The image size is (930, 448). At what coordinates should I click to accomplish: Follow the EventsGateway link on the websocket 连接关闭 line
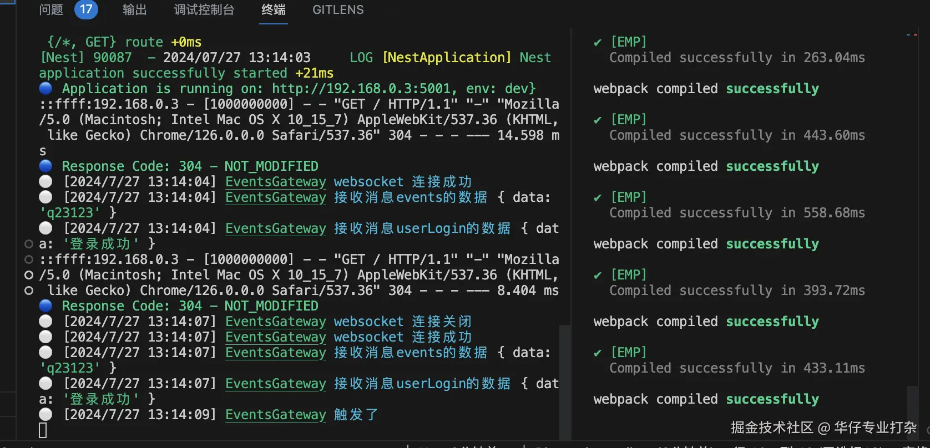[x=276, y=322]
